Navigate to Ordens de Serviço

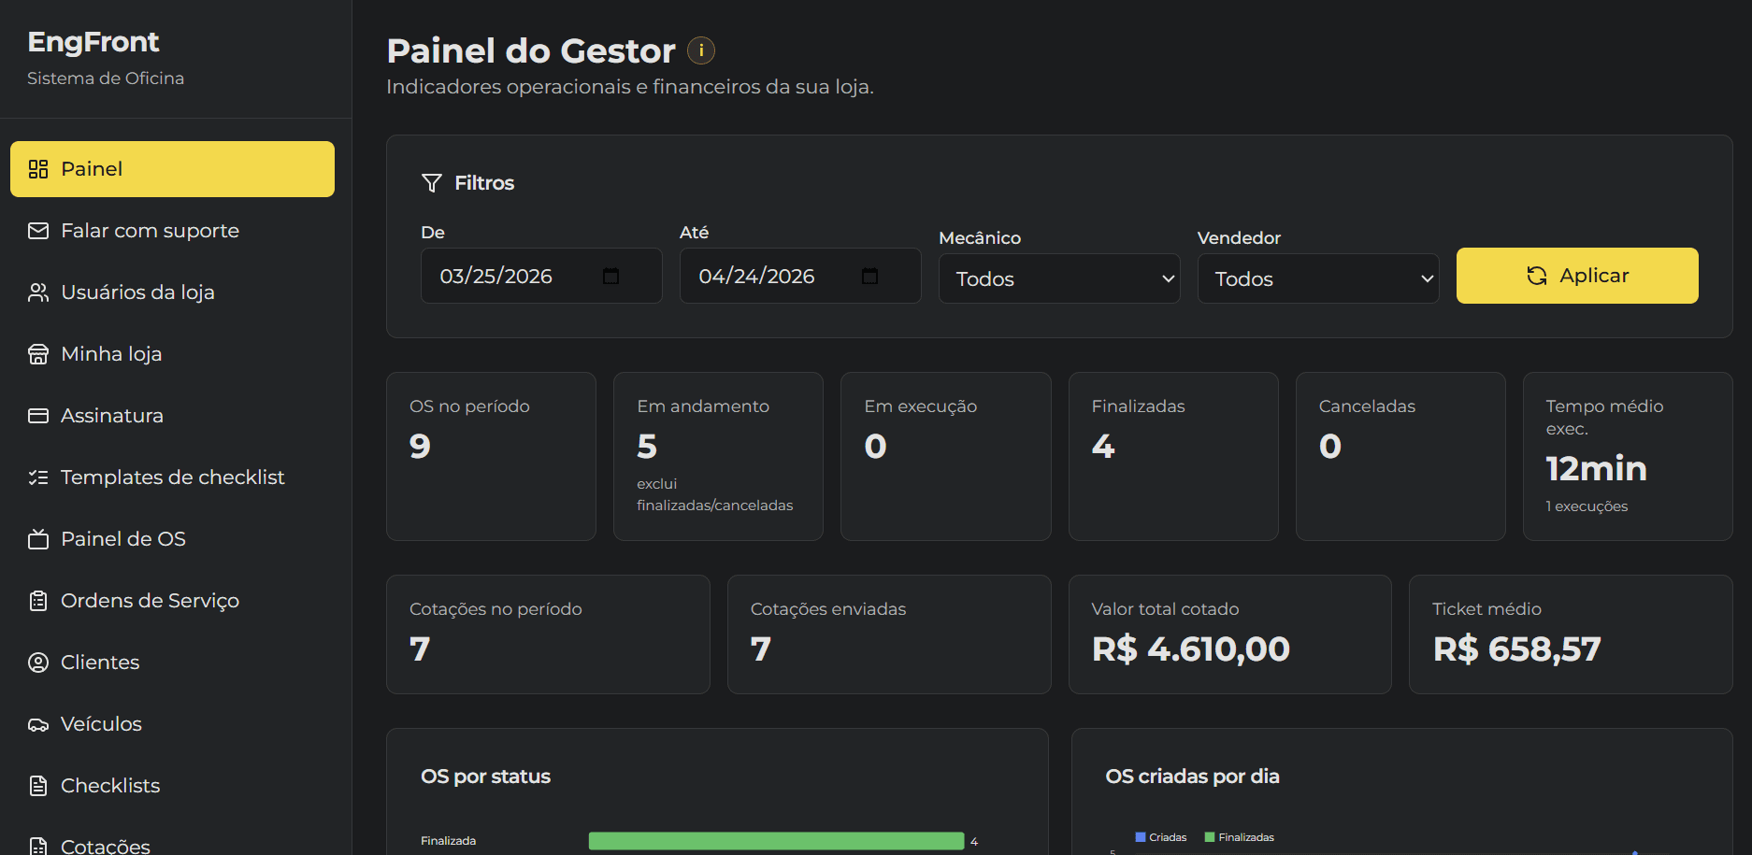point(150,600)
